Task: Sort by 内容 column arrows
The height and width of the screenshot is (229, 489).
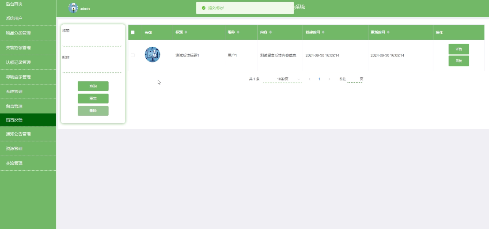Action: pyautogui.click(x=270, y=32)
